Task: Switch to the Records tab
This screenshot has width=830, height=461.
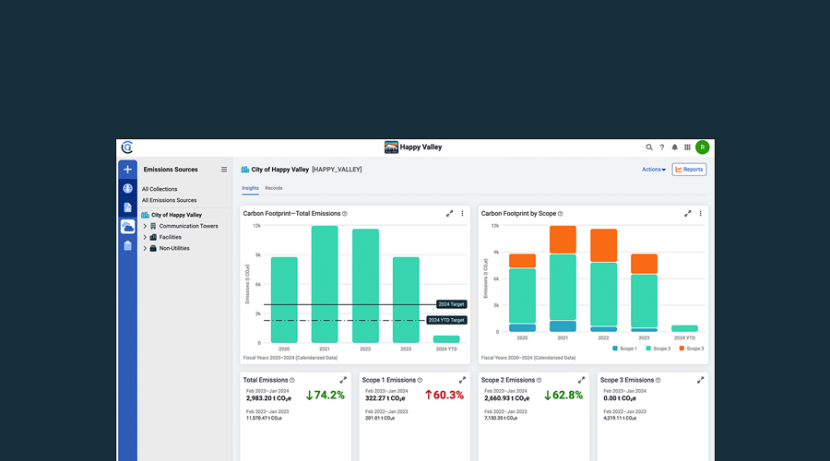Action: click(274, 188)
